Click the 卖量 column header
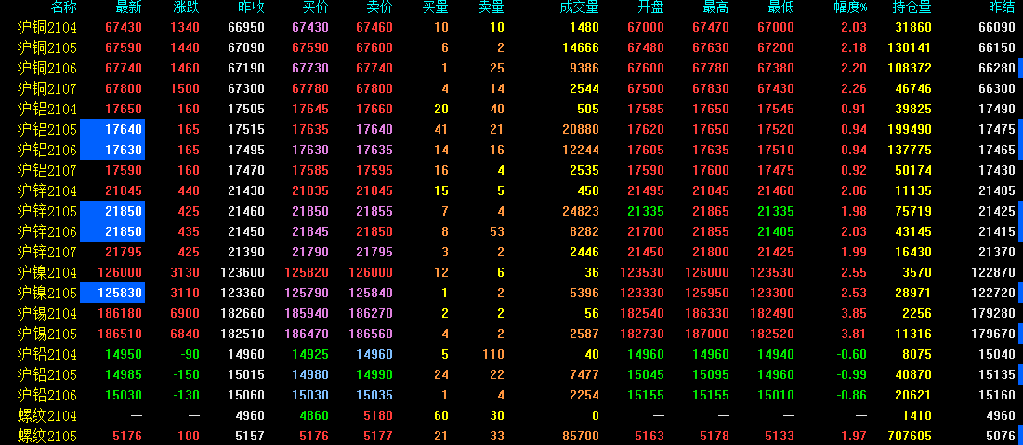This screenshot has height=445, width=1023. pyautogui.click(x=492, y=7)
